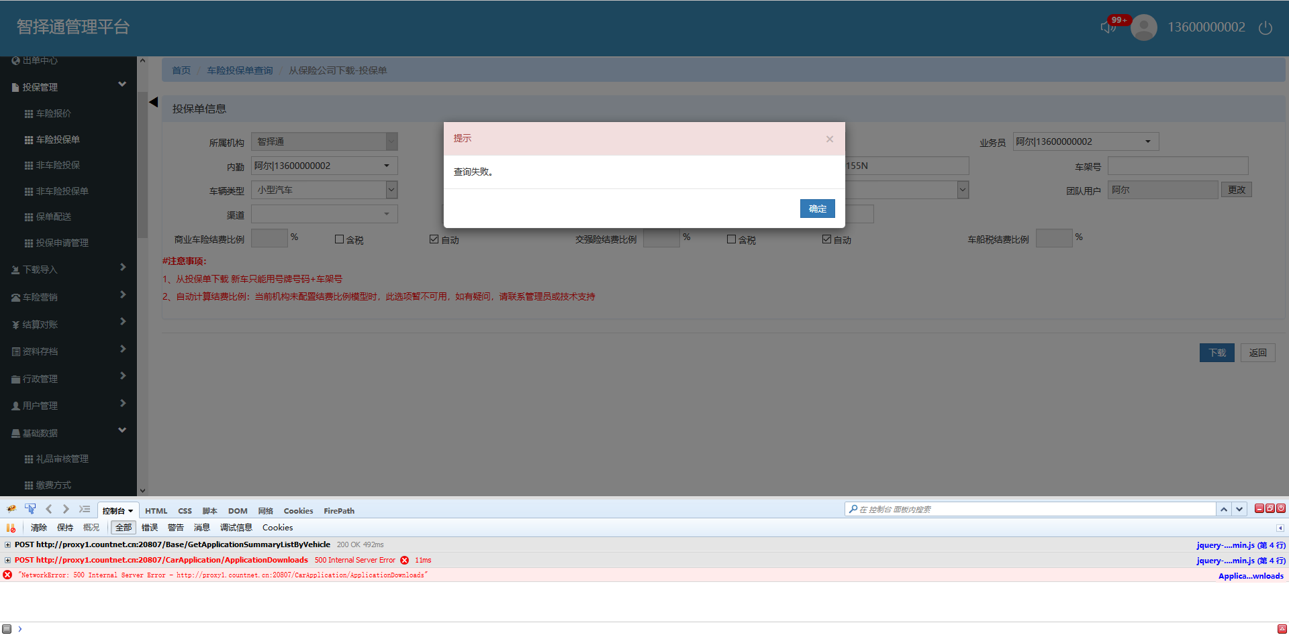Deactivate Firebug using the red power icon
This screenshot has width=1289, height=635.
(x=1281, y=509)
